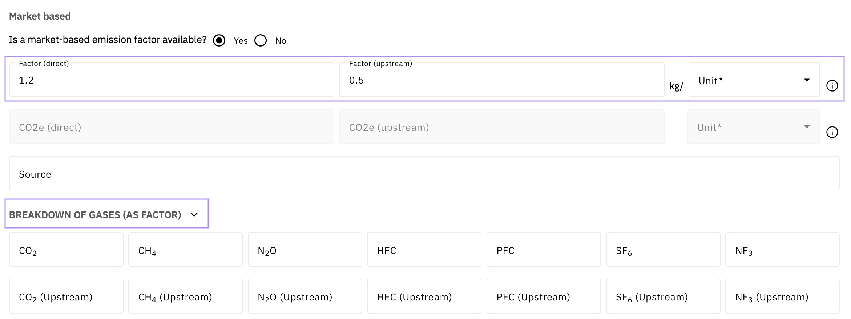Image resolution: width=851 pixels, height=319 pixels.
Task: Click the HFC gas factor field
Action: pyautogui.click(x=424, y=250)
